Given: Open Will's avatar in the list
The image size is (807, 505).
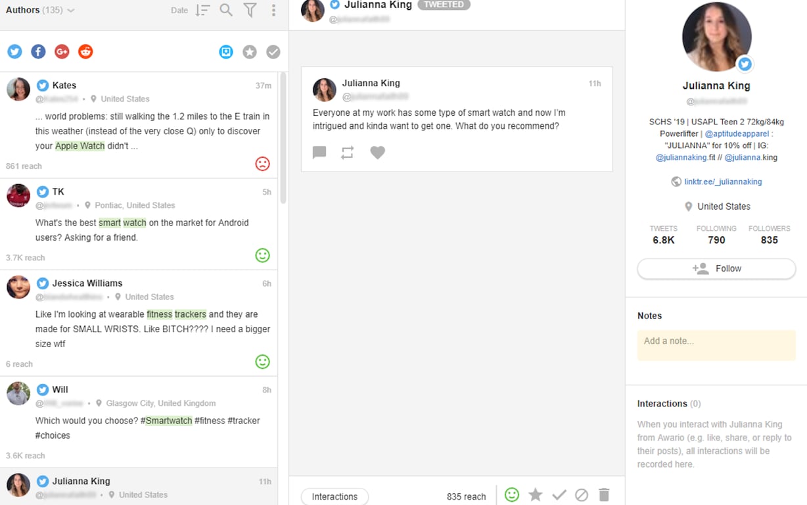Looking at the screenshot, I should click(18, 393).
